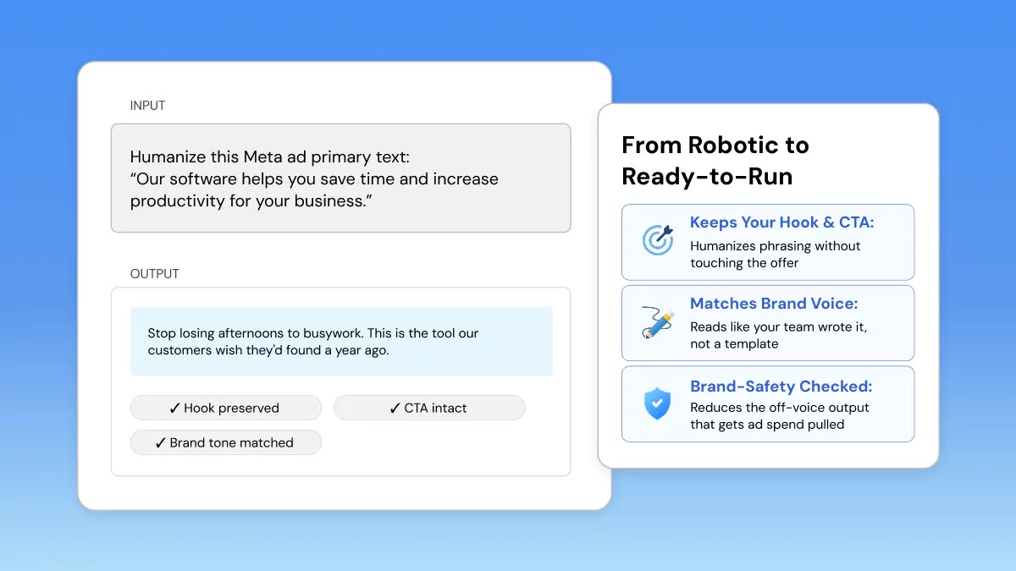Click the INPUT label
1016x571 pixels.
147,106
